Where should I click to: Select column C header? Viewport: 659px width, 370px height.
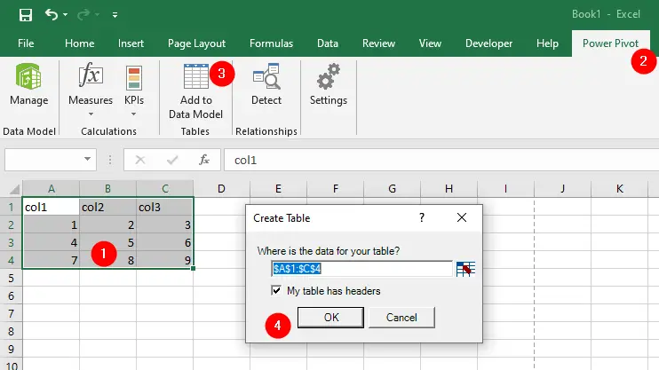pyautogui.click(x=165, y=189)
